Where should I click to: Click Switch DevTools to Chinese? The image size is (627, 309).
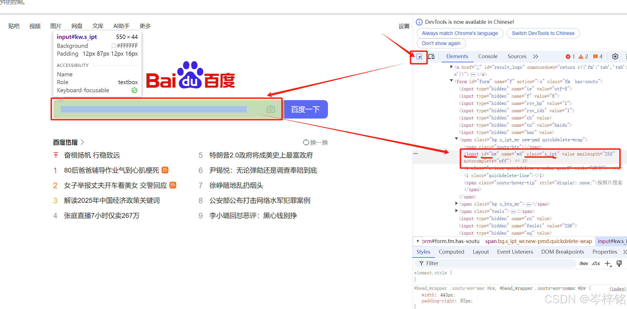coord(543,33)
